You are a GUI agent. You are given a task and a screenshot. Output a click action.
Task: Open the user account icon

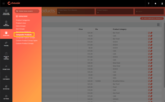click(162, 3)
